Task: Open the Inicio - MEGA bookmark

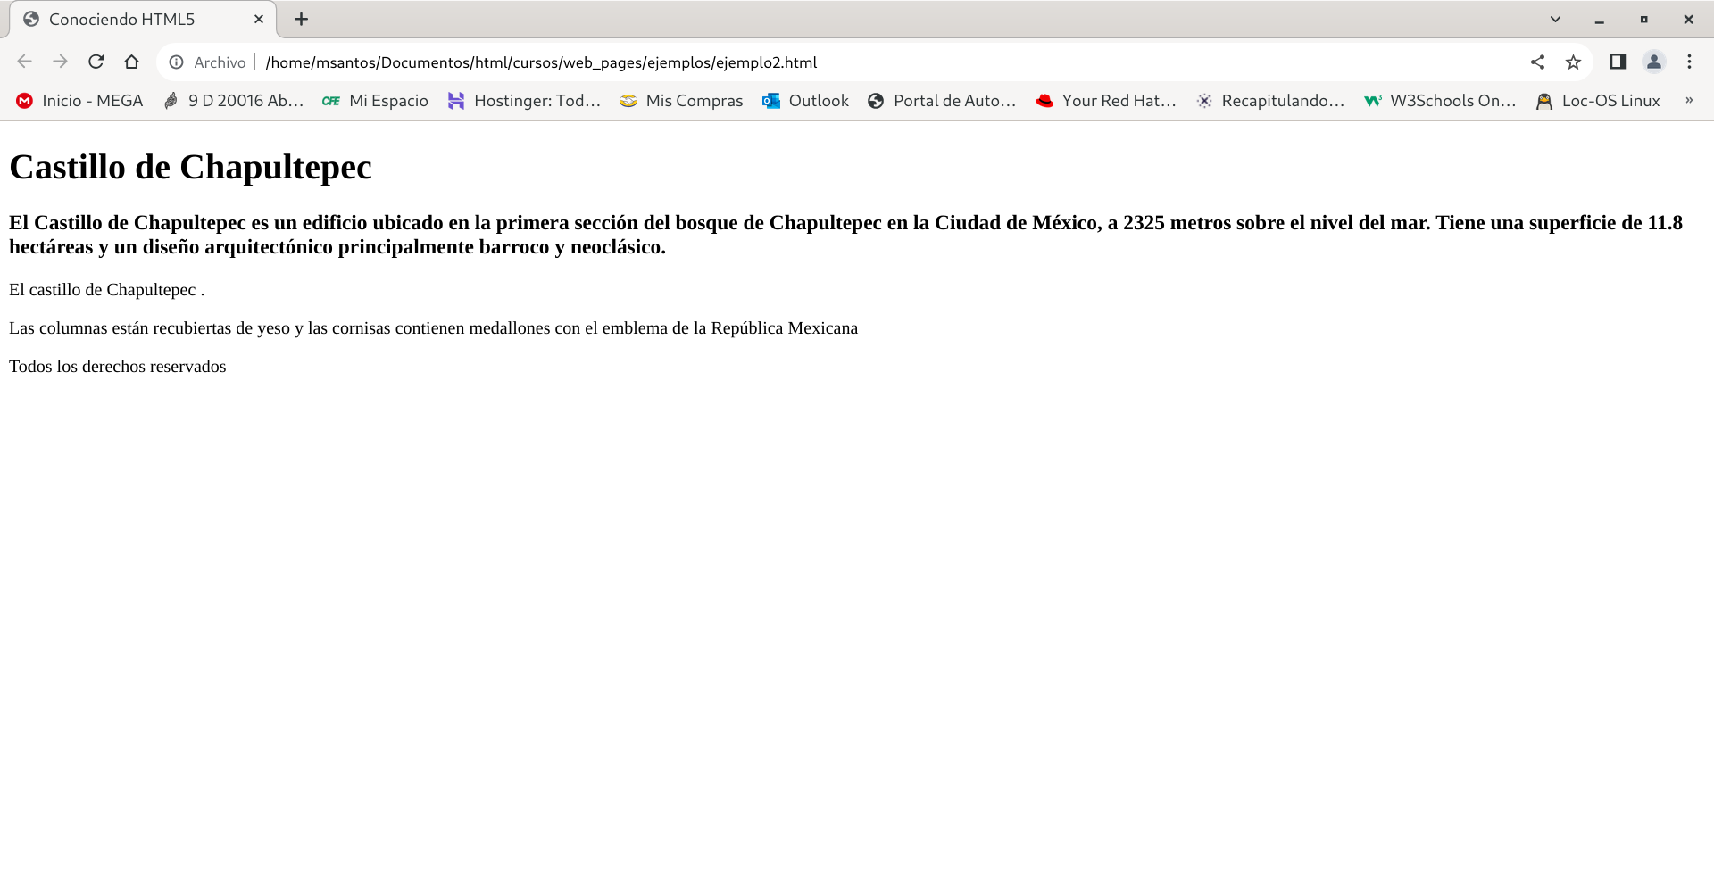Action: (x=80, y=101)
